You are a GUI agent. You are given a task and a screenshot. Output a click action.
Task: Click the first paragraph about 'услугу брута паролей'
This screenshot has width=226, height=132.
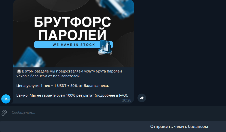click(x=69, y=74)
